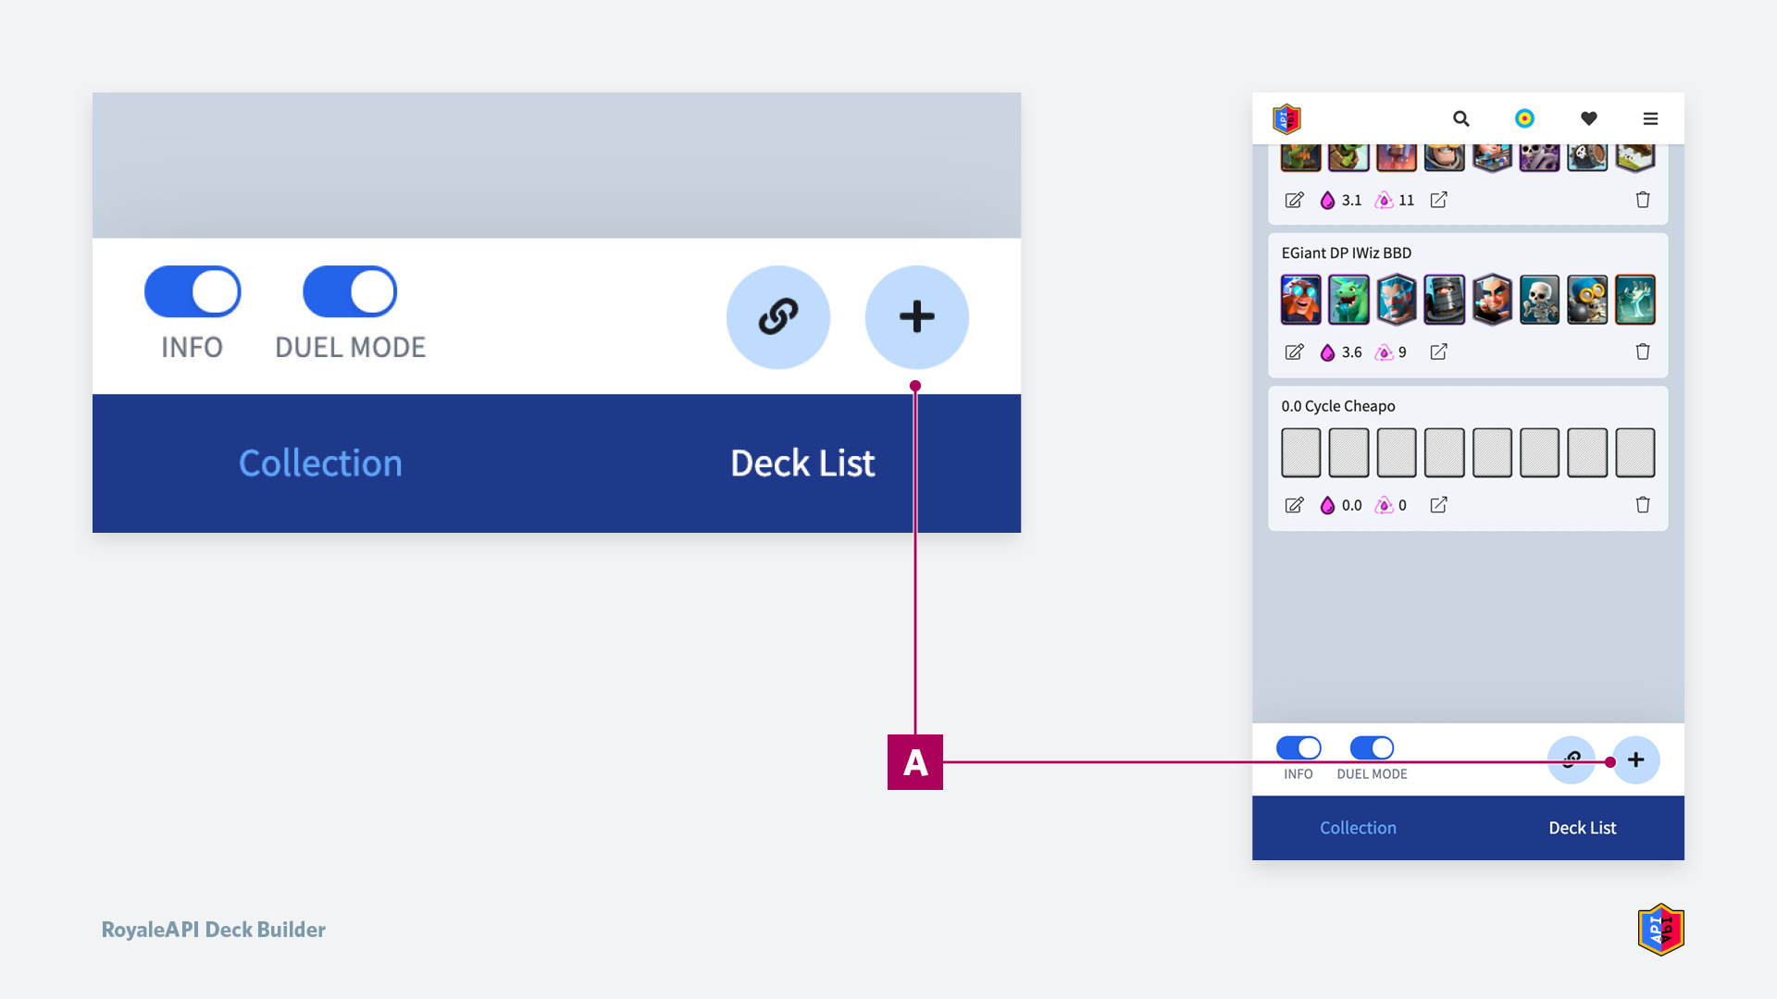The width and height of the screenshot is (1777, 999).
Task: Click the large copy link button
Action: (778, 317)
